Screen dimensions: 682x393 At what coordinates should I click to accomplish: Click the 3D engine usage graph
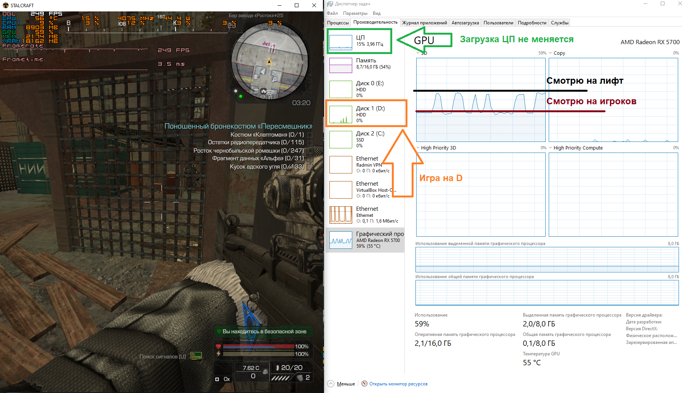pos(481,100)
